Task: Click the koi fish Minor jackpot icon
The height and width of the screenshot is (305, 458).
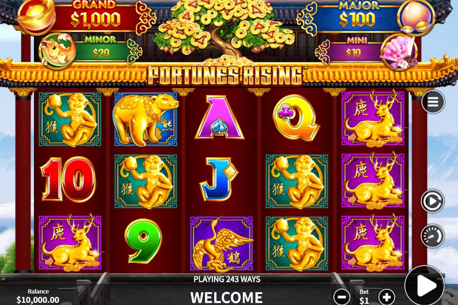Action: coord(57,52)
